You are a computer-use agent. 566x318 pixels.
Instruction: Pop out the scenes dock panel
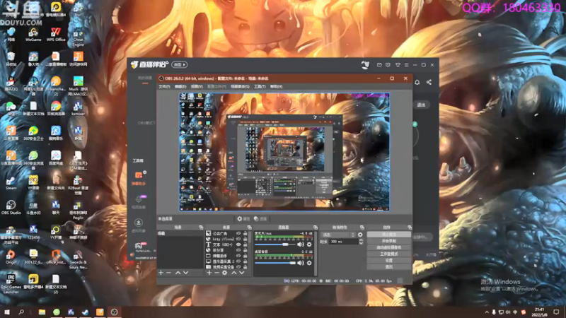[201, 228]
